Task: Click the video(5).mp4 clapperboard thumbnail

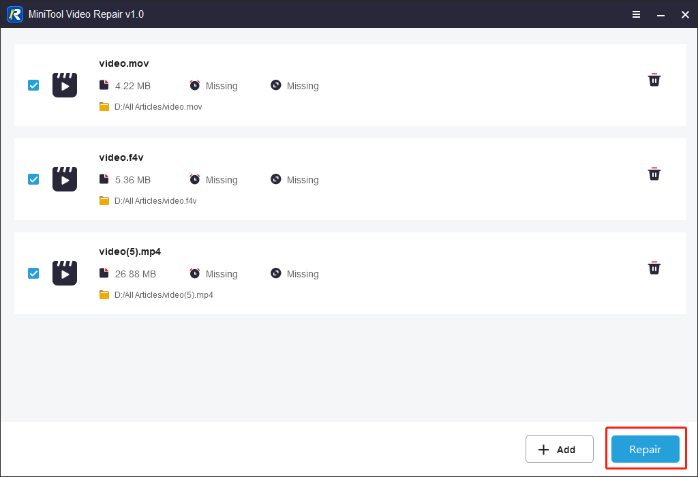Action: (x=65, y=273)
